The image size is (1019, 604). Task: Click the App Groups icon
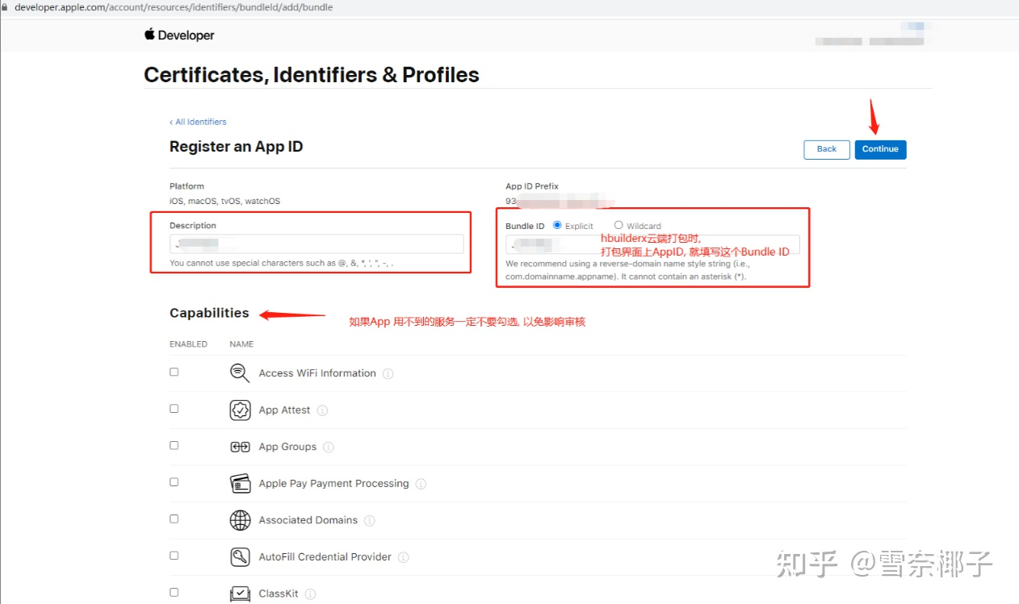[240, 447]
